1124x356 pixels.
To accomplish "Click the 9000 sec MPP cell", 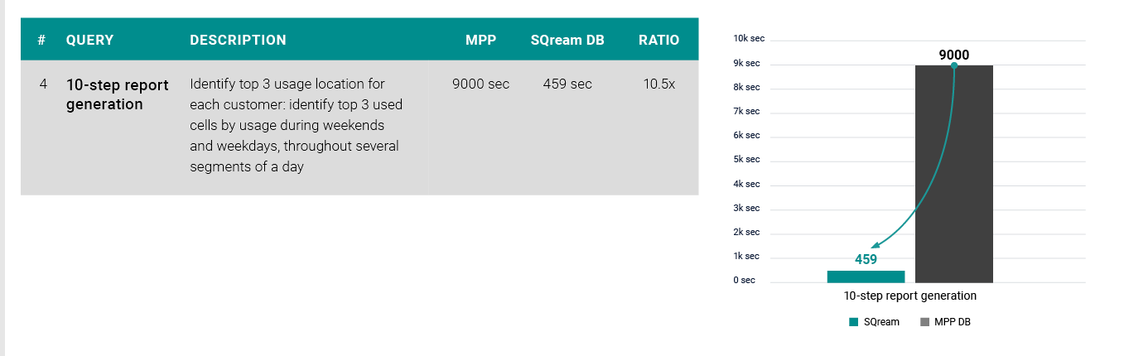I will tap(481, 84).
